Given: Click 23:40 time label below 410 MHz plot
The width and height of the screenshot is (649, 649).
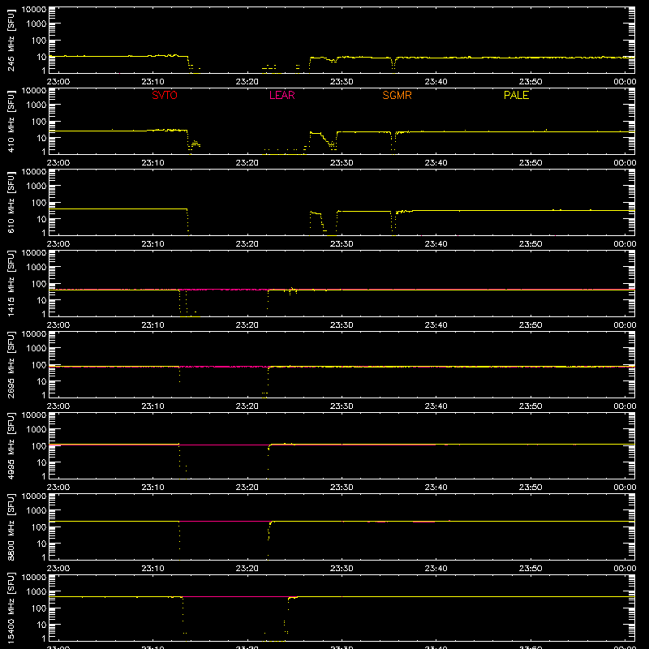Looking at the screenshot, I should click(436, 163).
